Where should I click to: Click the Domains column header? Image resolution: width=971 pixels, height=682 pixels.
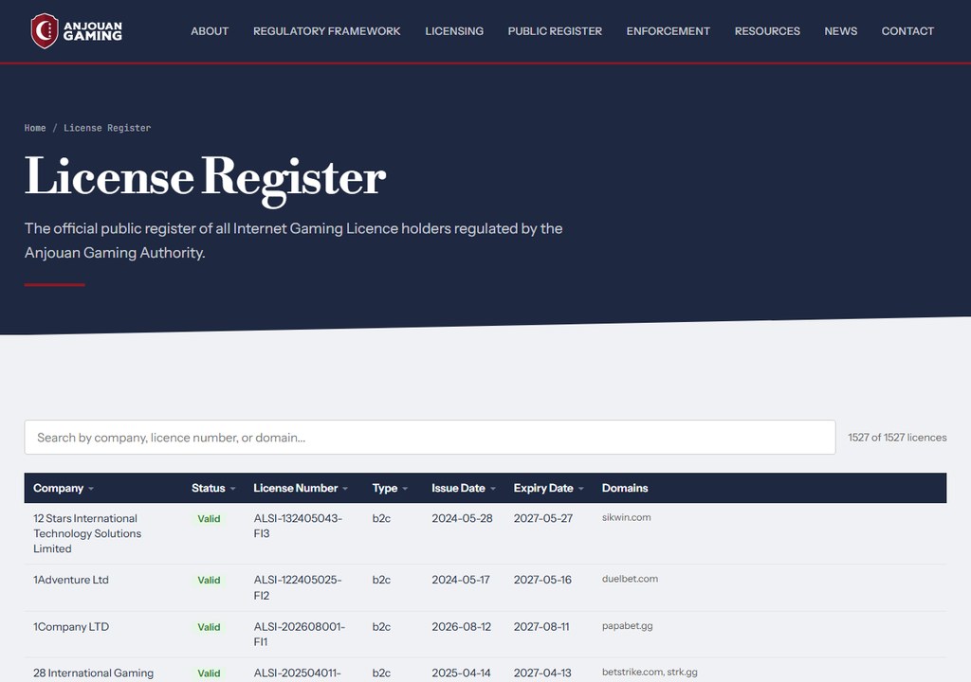click(625, 488)
